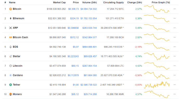Screen dimensions: 181x99
Task: Open the more options menu for Ethereum
Action: click(x=174, y=18)
